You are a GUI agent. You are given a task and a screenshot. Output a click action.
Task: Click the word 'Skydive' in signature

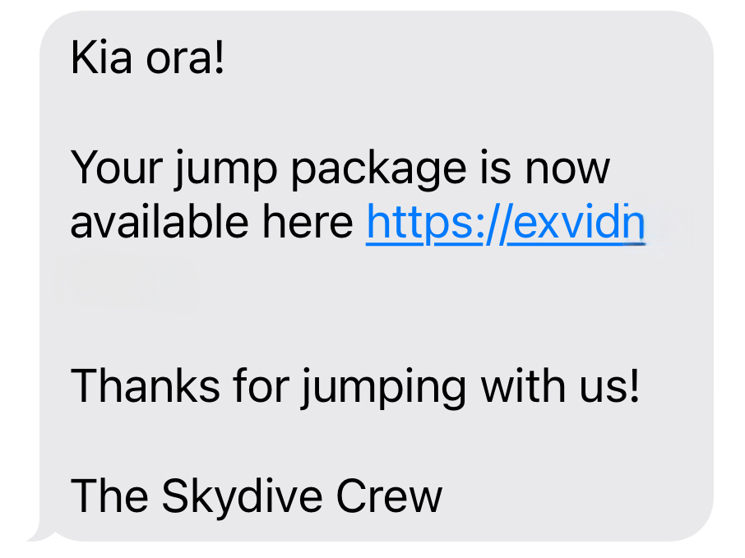[x=243, y=497]
